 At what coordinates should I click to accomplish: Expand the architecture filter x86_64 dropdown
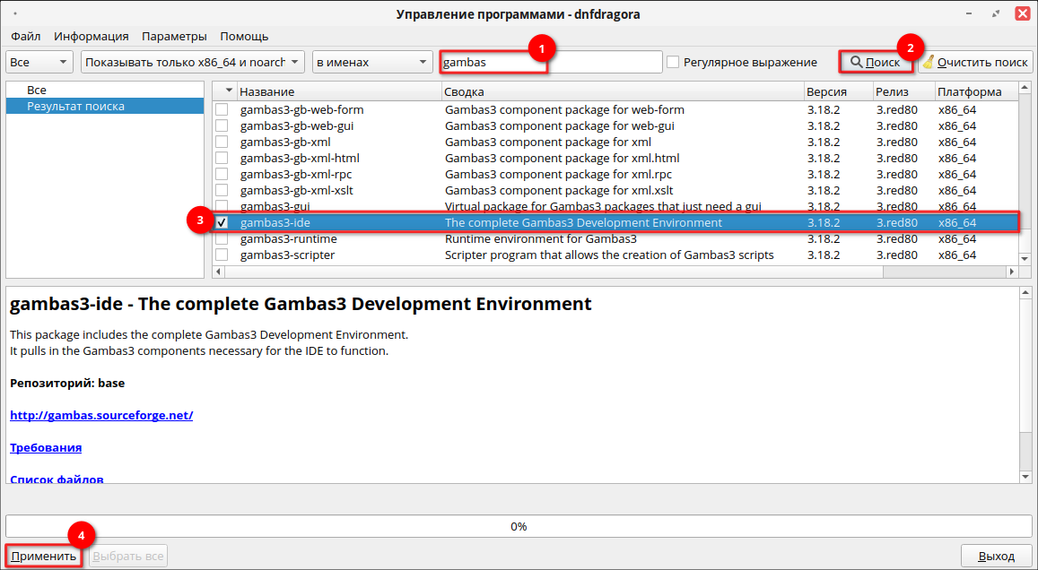(x=192, y=62)
